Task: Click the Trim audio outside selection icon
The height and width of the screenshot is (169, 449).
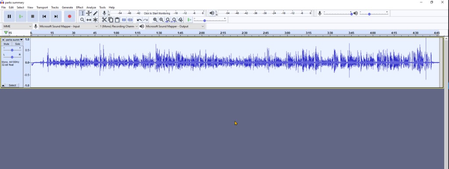Action: [124, 20]
